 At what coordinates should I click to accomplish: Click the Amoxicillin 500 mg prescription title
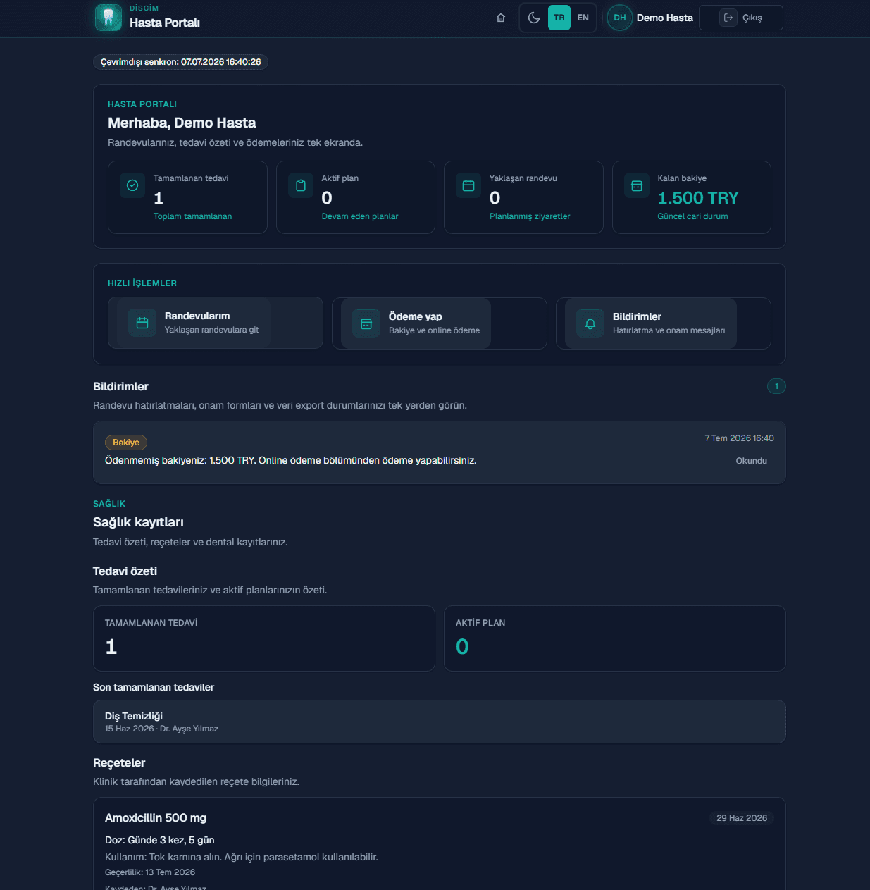click(x=156, y=817)
